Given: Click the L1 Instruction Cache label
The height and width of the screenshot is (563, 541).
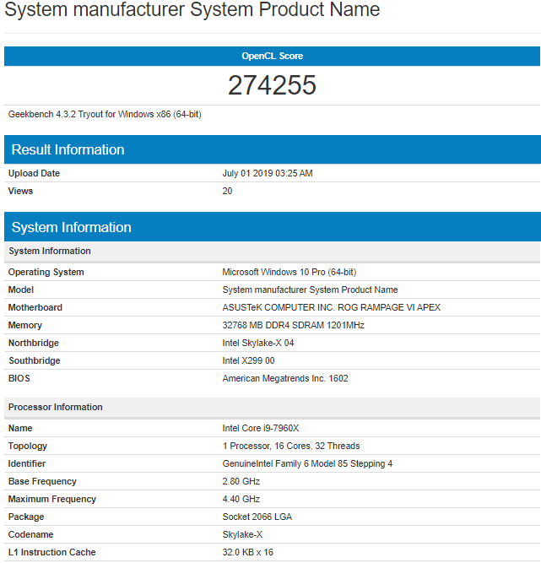Looking at the screenshot, I should point(52,552).
